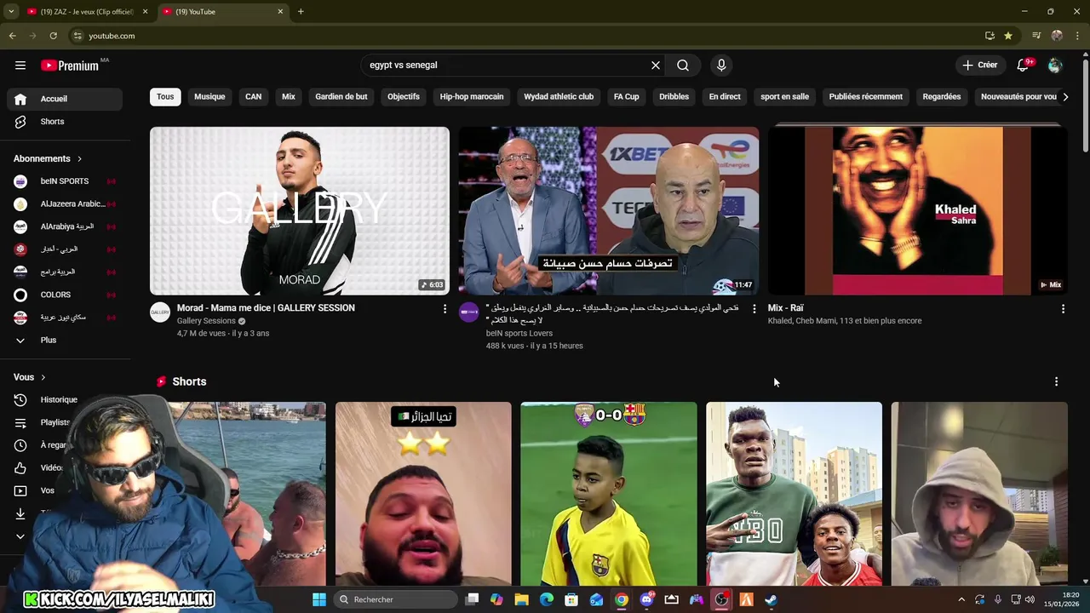
Task: Open the Short with the grey hoodie man
Action: click(979, 494)
